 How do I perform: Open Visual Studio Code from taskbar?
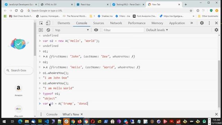tap(46, 122)
